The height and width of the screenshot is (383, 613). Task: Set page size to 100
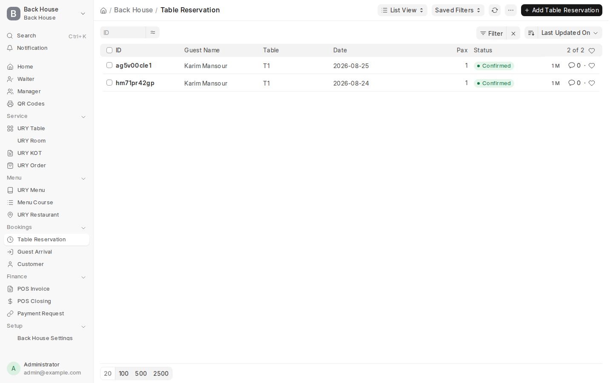click(123, 374)
